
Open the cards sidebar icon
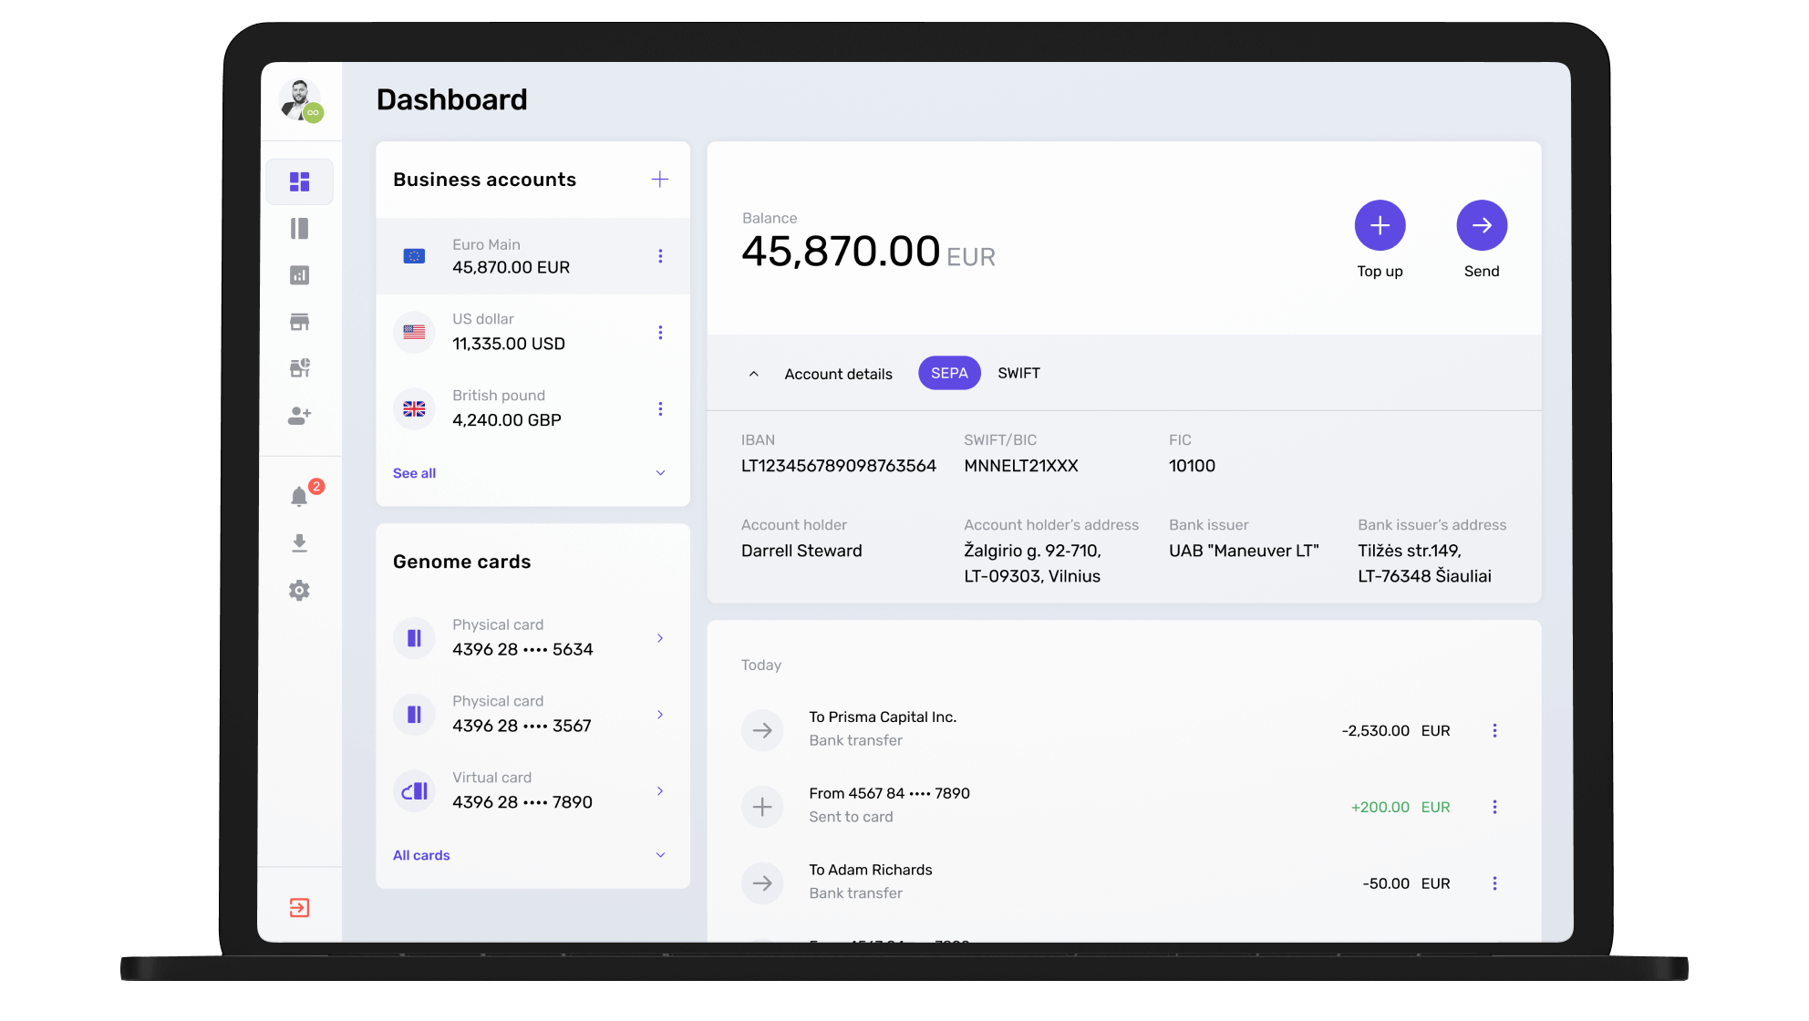[x=299, y=229]
